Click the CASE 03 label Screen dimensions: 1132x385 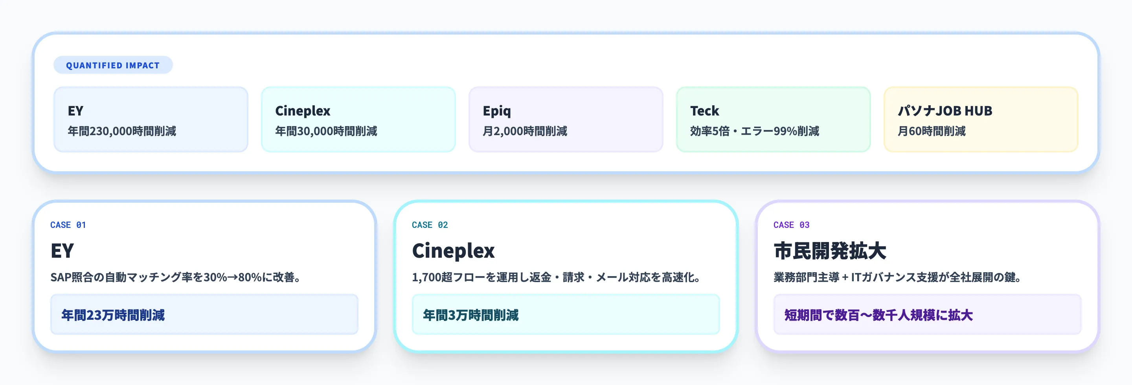tap(791, 225)
